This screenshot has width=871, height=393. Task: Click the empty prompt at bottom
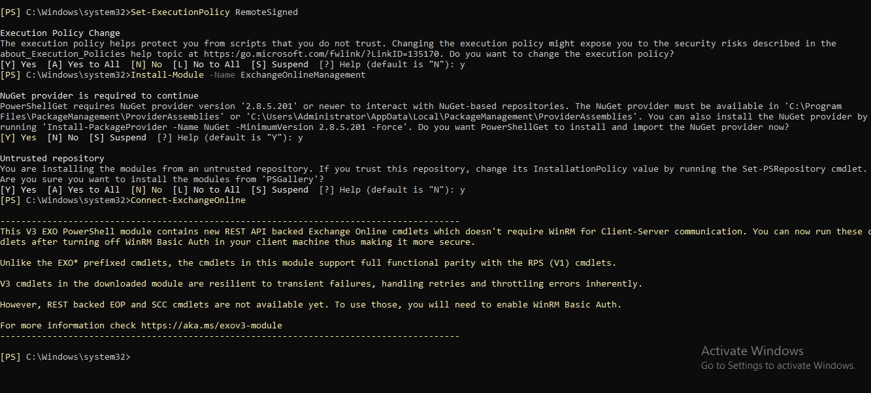[x=65, y=357]
